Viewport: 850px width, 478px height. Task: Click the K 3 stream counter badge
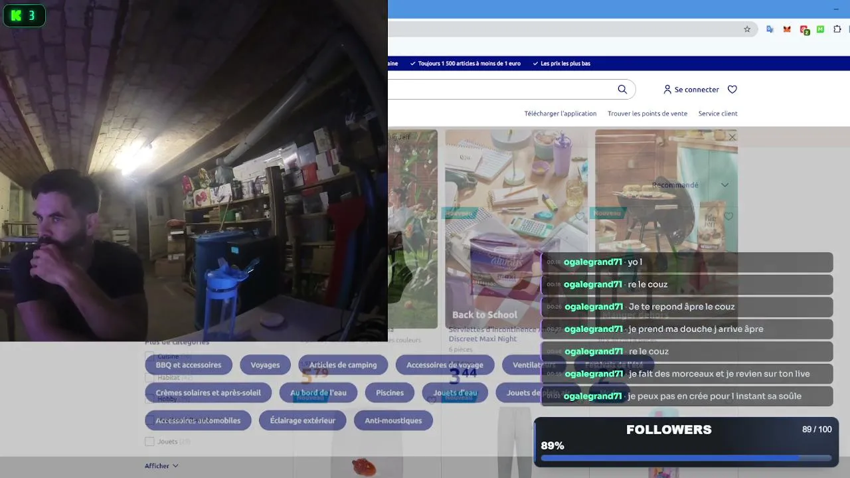(25, 15)
